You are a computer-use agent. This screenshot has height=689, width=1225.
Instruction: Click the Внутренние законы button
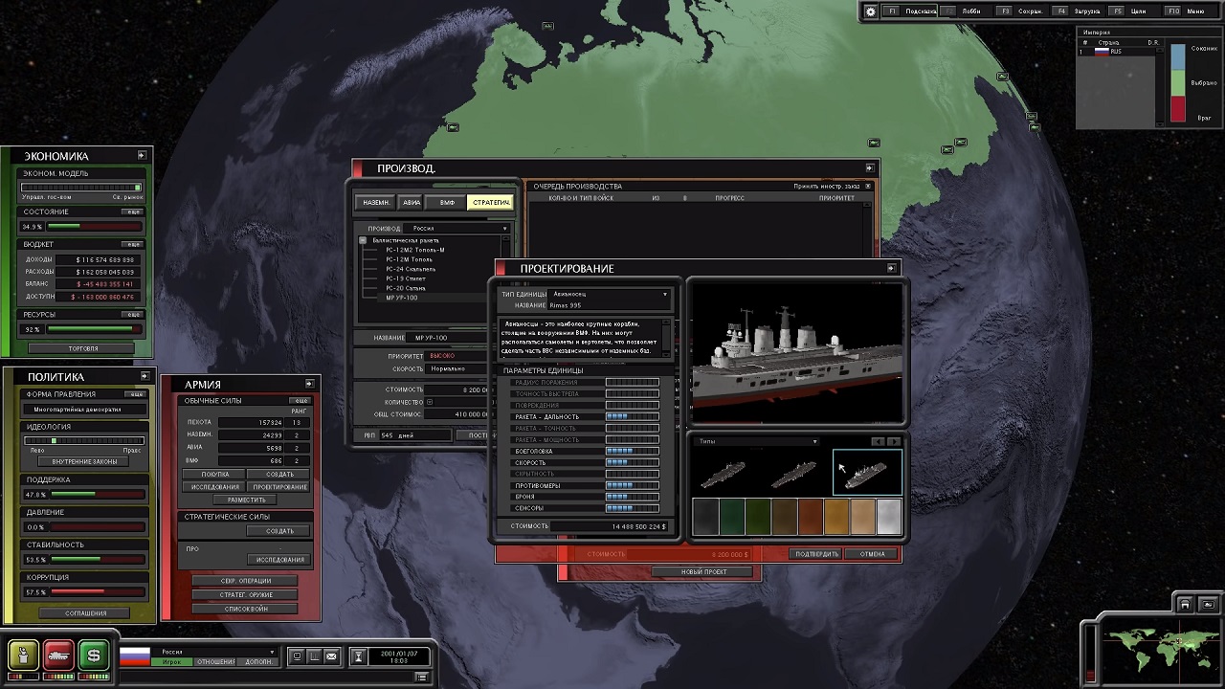(85, 461)
